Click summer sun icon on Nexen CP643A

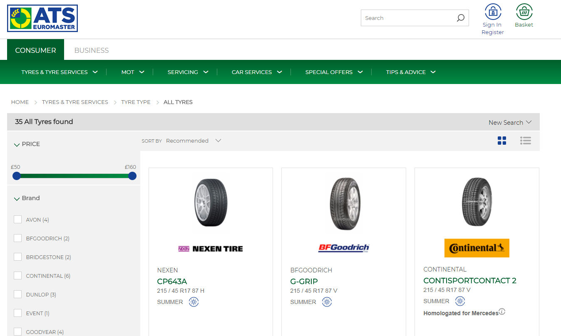(x=194, y=302)
